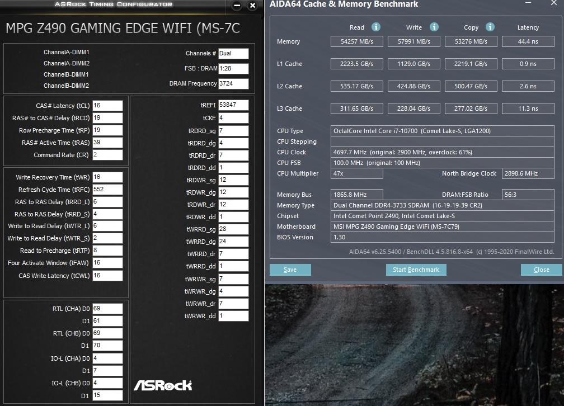Close the ASRock Timing Configurator window
This screenshot has height=406, width=564.
(252, 6)
